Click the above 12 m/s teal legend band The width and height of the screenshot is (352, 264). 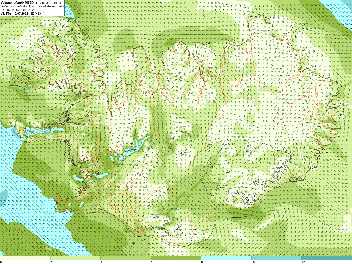coord(327,258)
